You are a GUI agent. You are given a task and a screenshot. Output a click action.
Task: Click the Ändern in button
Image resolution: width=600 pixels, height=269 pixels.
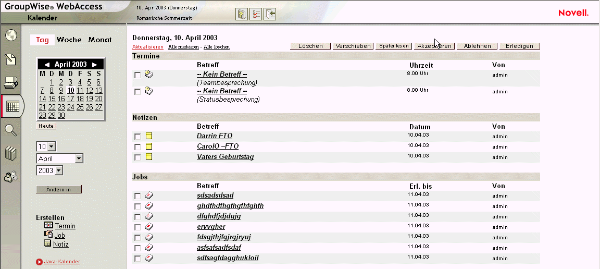tap(58, 190)
